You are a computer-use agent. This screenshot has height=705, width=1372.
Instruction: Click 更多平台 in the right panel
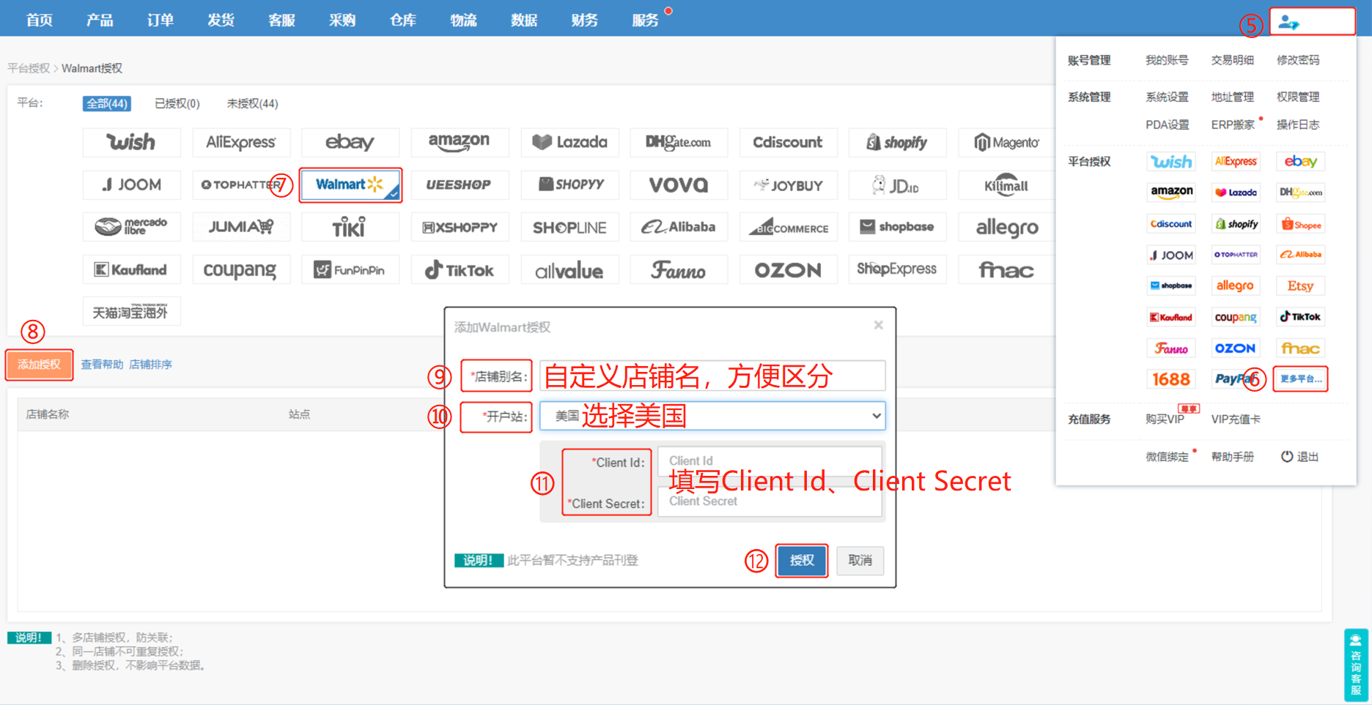(x=1300, y=378)
